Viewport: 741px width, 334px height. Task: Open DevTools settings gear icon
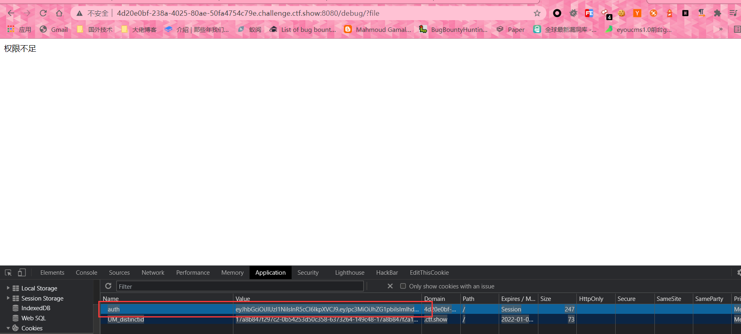pos(739,273)
